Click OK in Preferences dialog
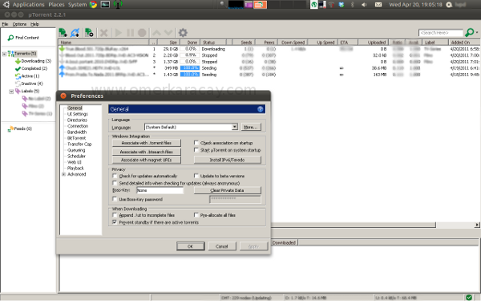This screenshot has height=301, width=481. pos(191,246)
